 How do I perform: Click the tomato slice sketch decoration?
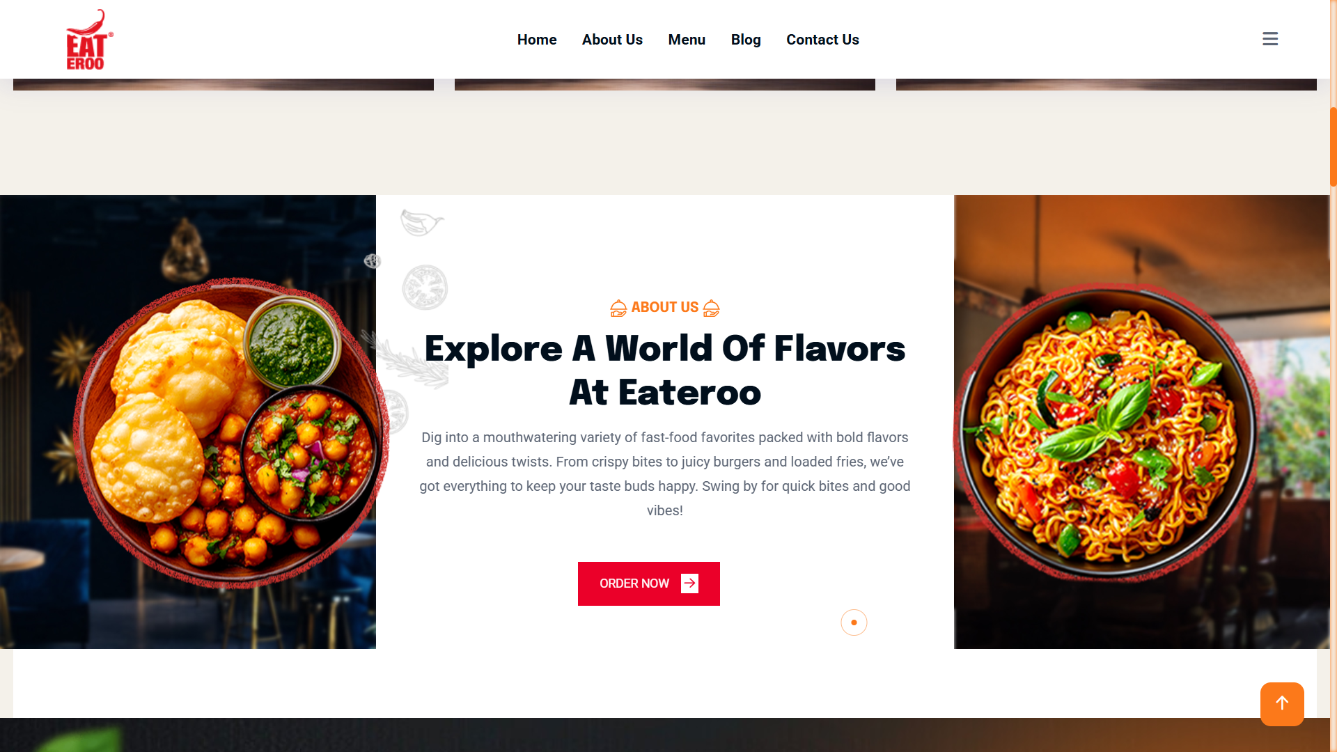click(x=425, y=287)
